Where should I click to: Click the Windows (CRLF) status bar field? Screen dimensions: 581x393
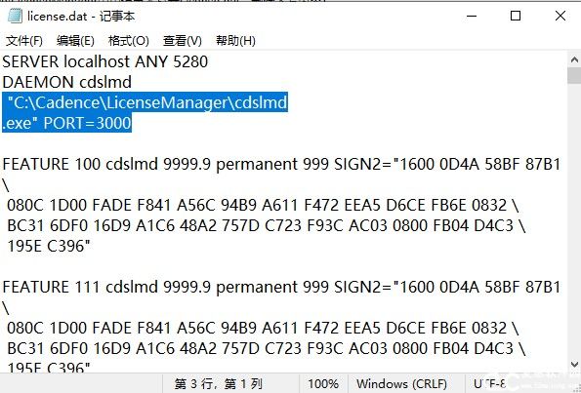tap(402, 384)
